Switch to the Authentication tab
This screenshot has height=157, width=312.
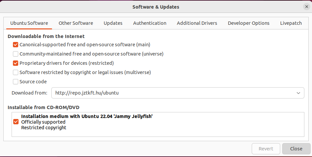point(150,23)
